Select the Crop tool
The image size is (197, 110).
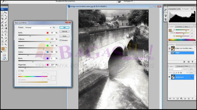[2, 19]
